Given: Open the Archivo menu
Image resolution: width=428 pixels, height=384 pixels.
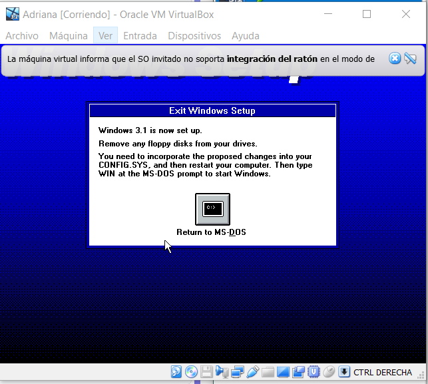Looking at the screenshot, I should (x=22, y=36).
